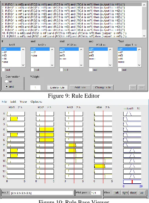Open the File menu in Rule Viewer
Screen dimensions: 149x203
point(4,101)
